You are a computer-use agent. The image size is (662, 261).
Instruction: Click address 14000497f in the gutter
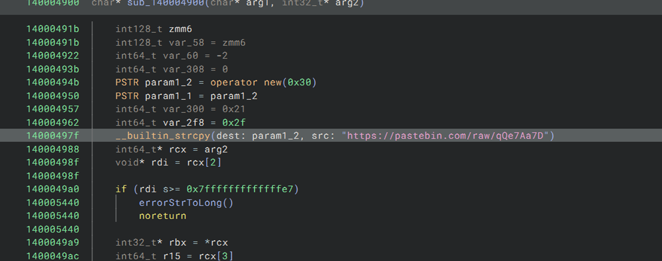[52, 136]
